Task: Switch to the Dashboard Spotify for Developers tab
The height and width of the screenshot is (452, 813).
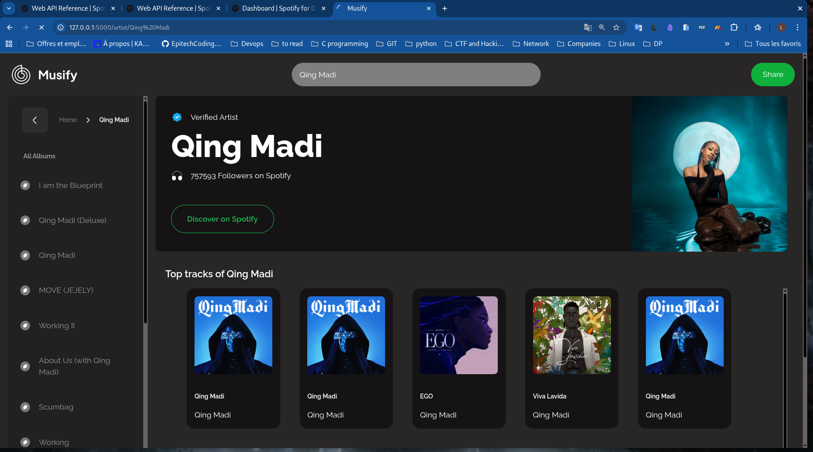Action: [x=279, y=8]
